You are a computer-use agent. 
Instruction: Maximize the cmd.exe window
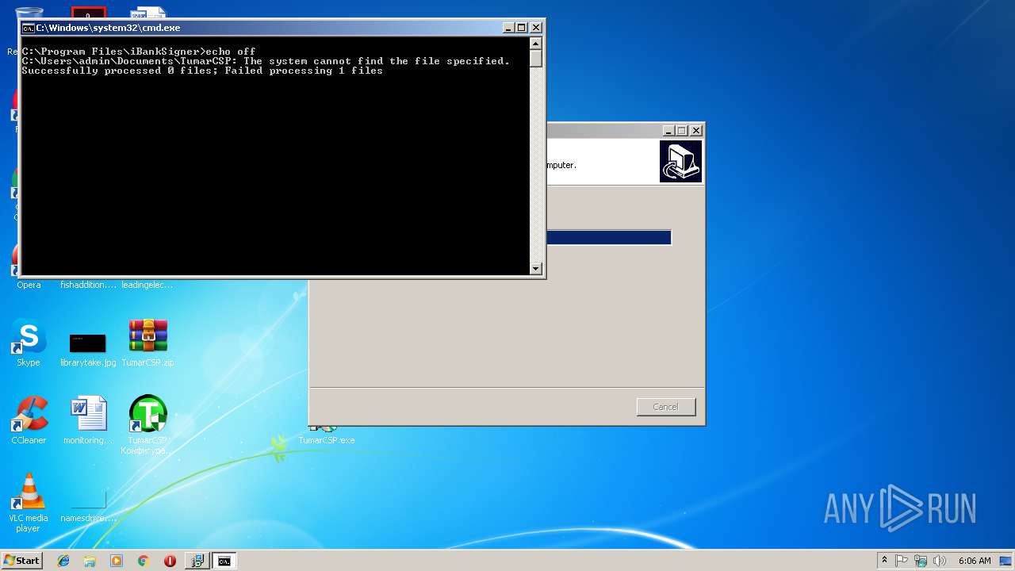coord(522,28)
